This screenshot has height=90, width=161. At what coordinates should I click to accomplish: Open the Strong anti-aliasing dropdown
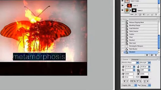(x=146, y=85)
